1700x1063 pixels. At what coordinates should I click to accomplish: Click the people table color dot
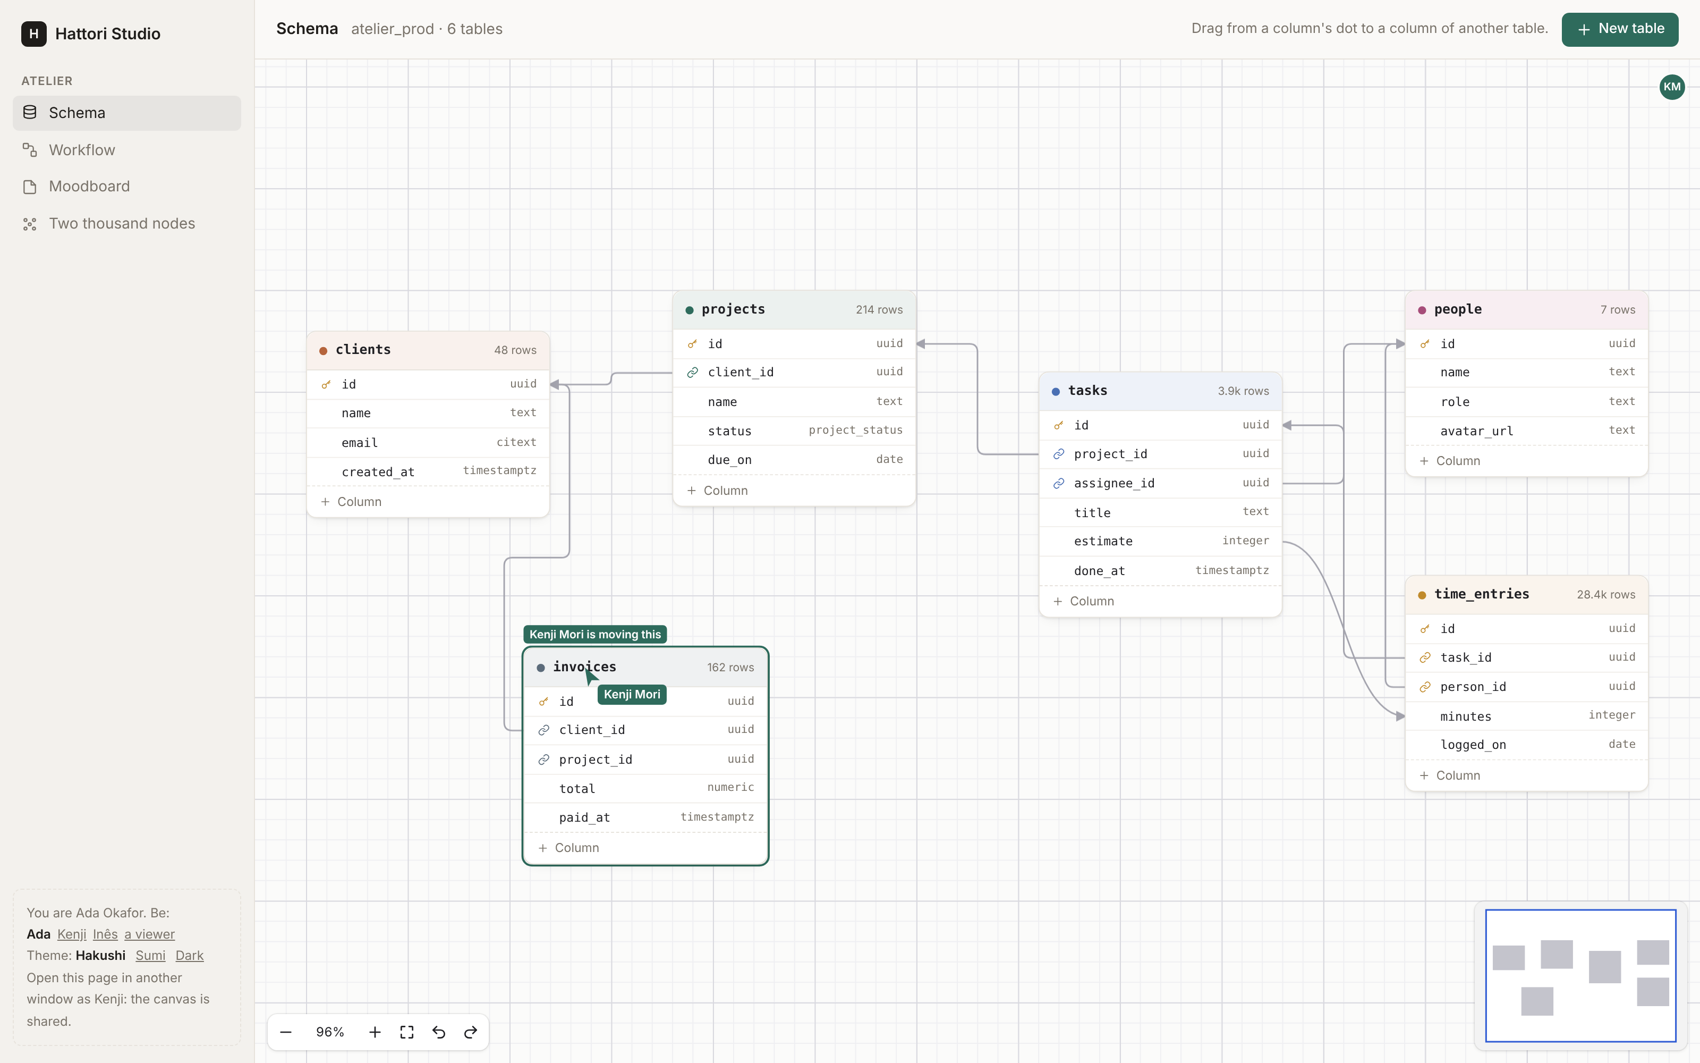pos(1422,310)
